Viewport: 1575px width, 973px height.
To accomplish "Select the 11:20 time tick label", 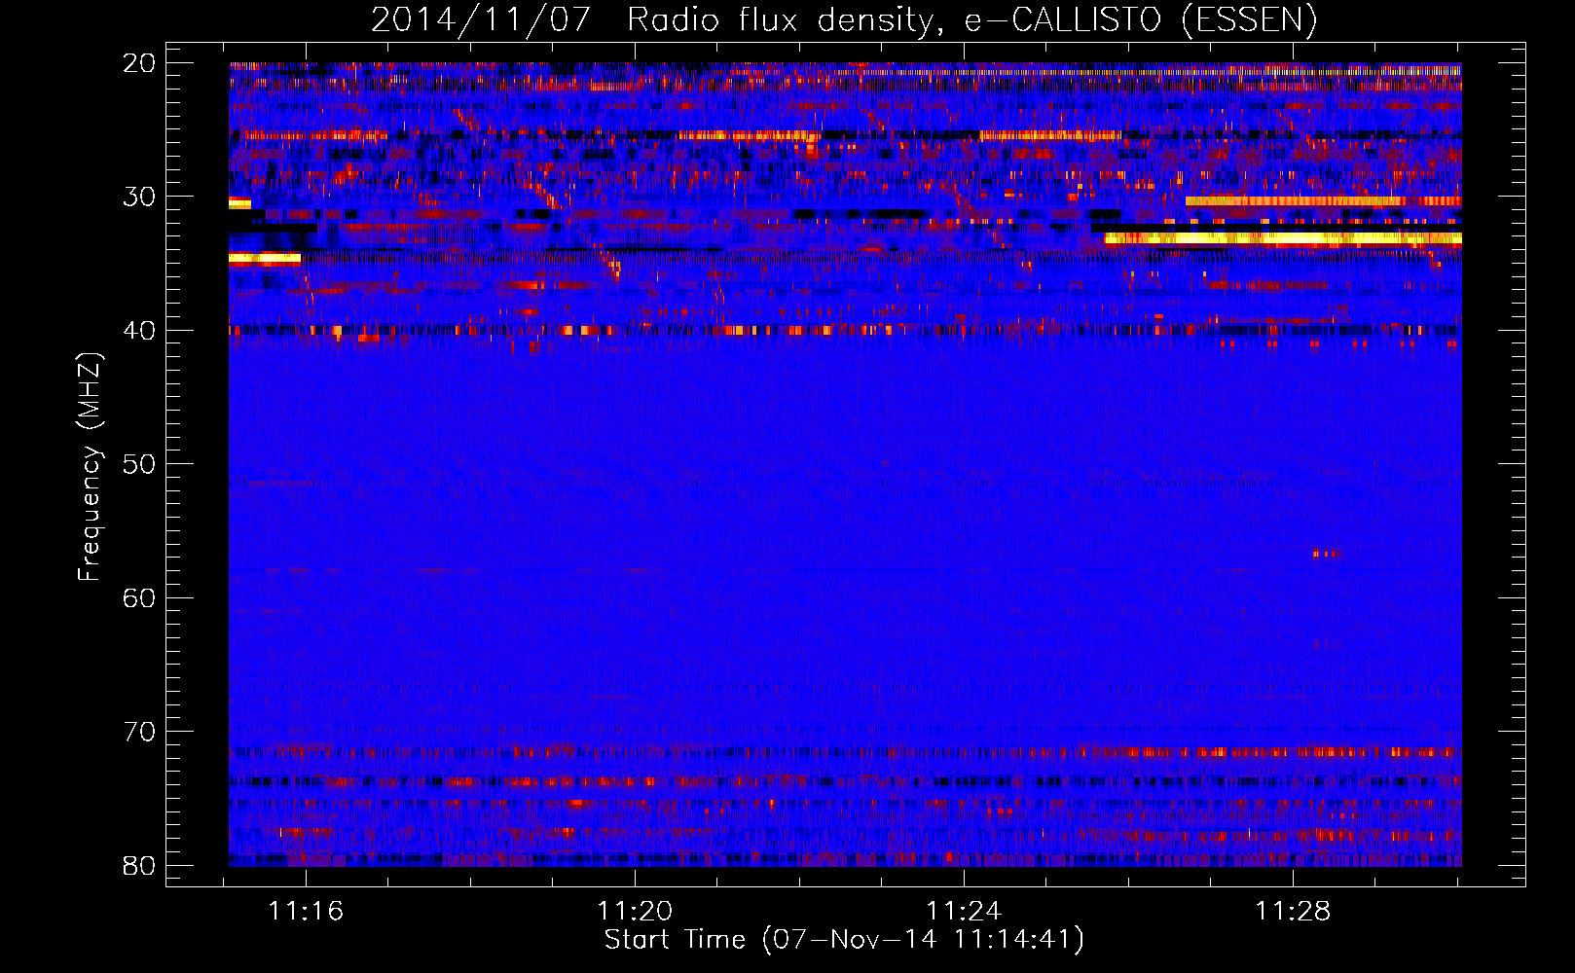I will point(635,912).
